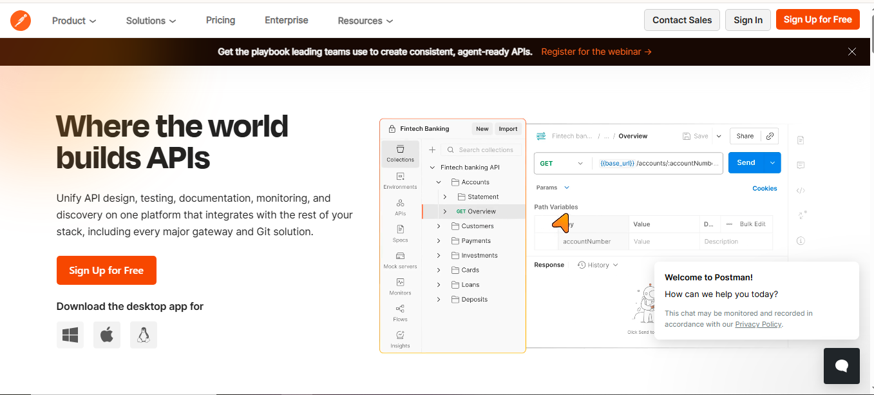Open the Enterprise page

tap(286, 20)
